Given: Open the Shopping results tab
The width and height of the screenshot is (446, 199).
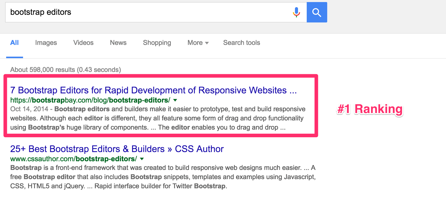Looking at the screenshot, I should click(157, 43).
